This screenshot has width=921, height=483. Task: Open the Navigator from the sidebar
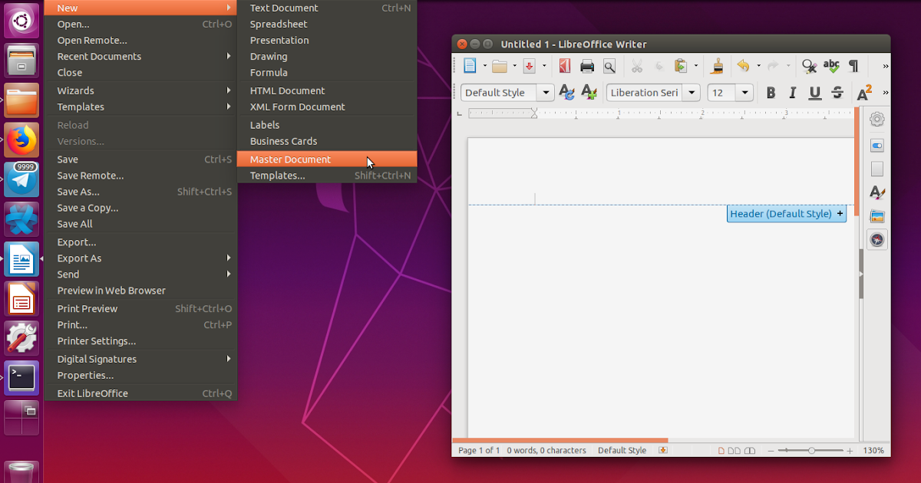pyautogui.click(x=876, y=239)
